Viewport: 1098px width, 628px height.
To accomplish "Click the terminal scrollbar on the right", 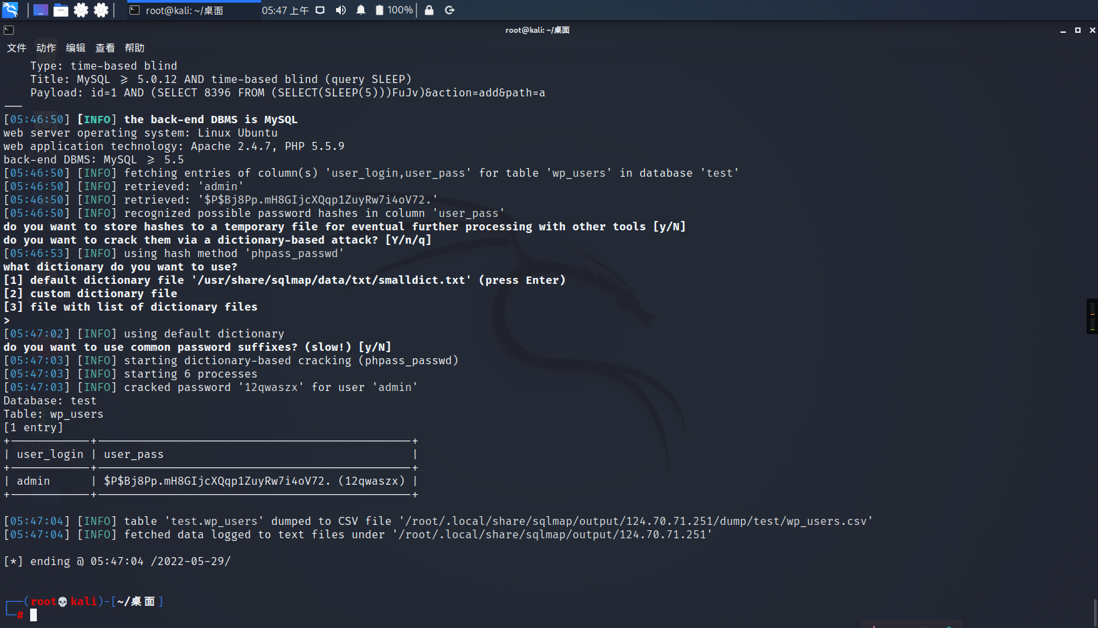I will [1093, 315].
